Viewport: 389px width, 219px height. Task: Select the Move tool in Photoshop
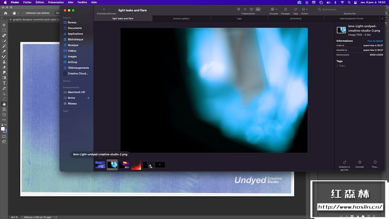coord(4,25)
